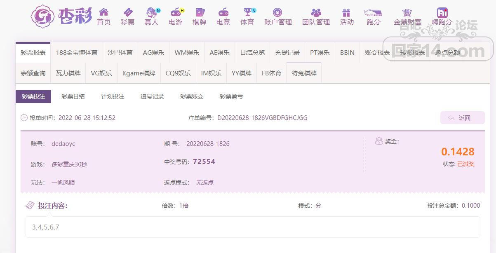
Task: Open the 充提记录 tab
Action: (x=287, y=53)
